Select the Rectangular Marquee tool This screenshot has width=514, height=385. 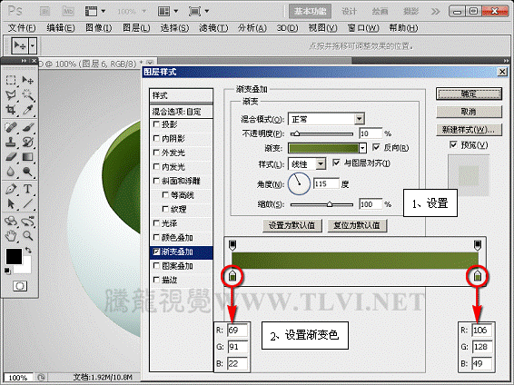coord(11,80)
